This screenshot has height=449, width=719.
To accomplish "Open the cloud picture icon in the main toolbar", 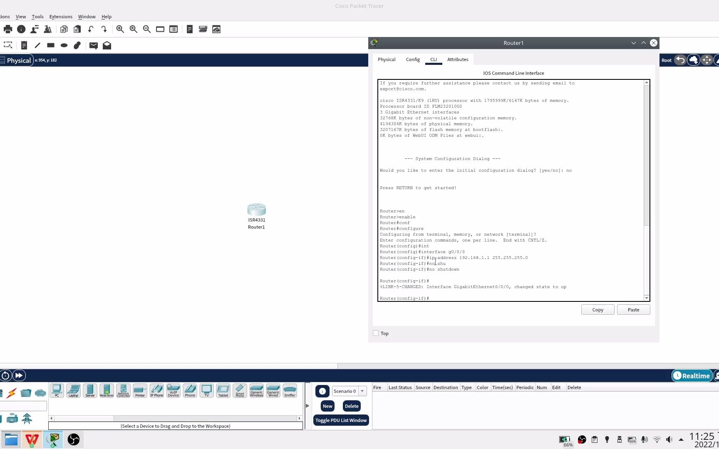I will 216,29.
